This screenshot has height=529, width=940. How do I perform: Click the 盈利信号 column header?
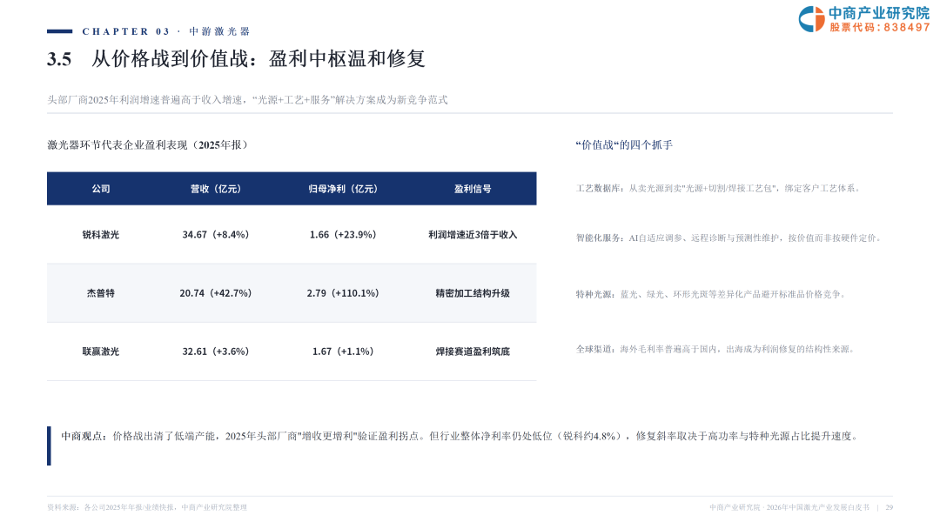[473, 189]
